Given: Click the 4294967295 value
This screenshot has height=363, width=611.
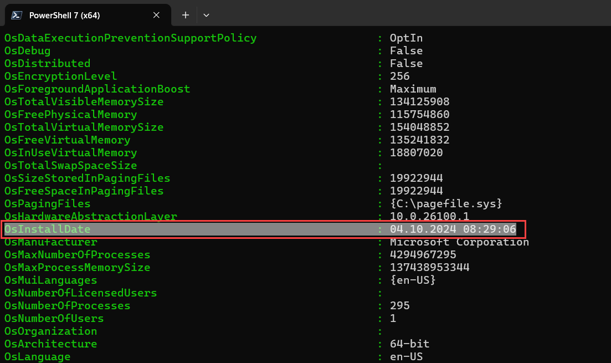Looking at the screenshot, I should pyautogui.click(x=423, y=255).
